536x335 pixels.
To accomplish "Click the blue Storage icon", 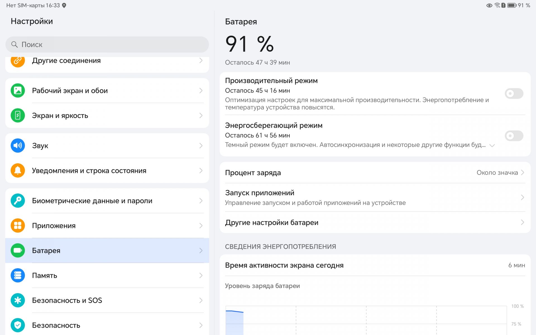I will point(18,275).
